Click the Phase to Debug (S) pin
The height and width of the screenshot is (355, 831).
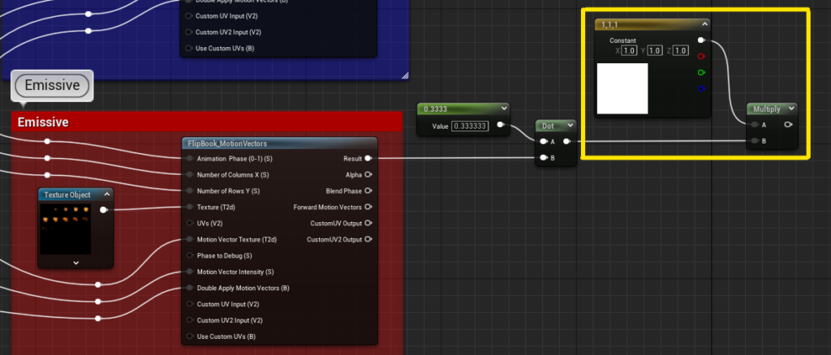[x=190, y=255]
